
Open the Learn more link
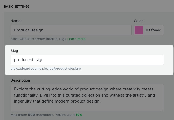pyautogui.click(x=76, y=39)
